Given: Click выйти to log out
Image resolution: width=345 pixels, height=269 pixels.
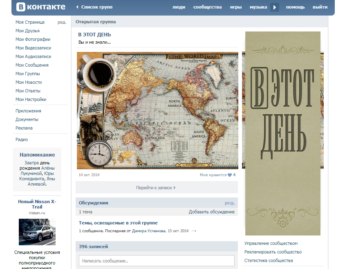Looking at the screenshot, I should 320,7.
